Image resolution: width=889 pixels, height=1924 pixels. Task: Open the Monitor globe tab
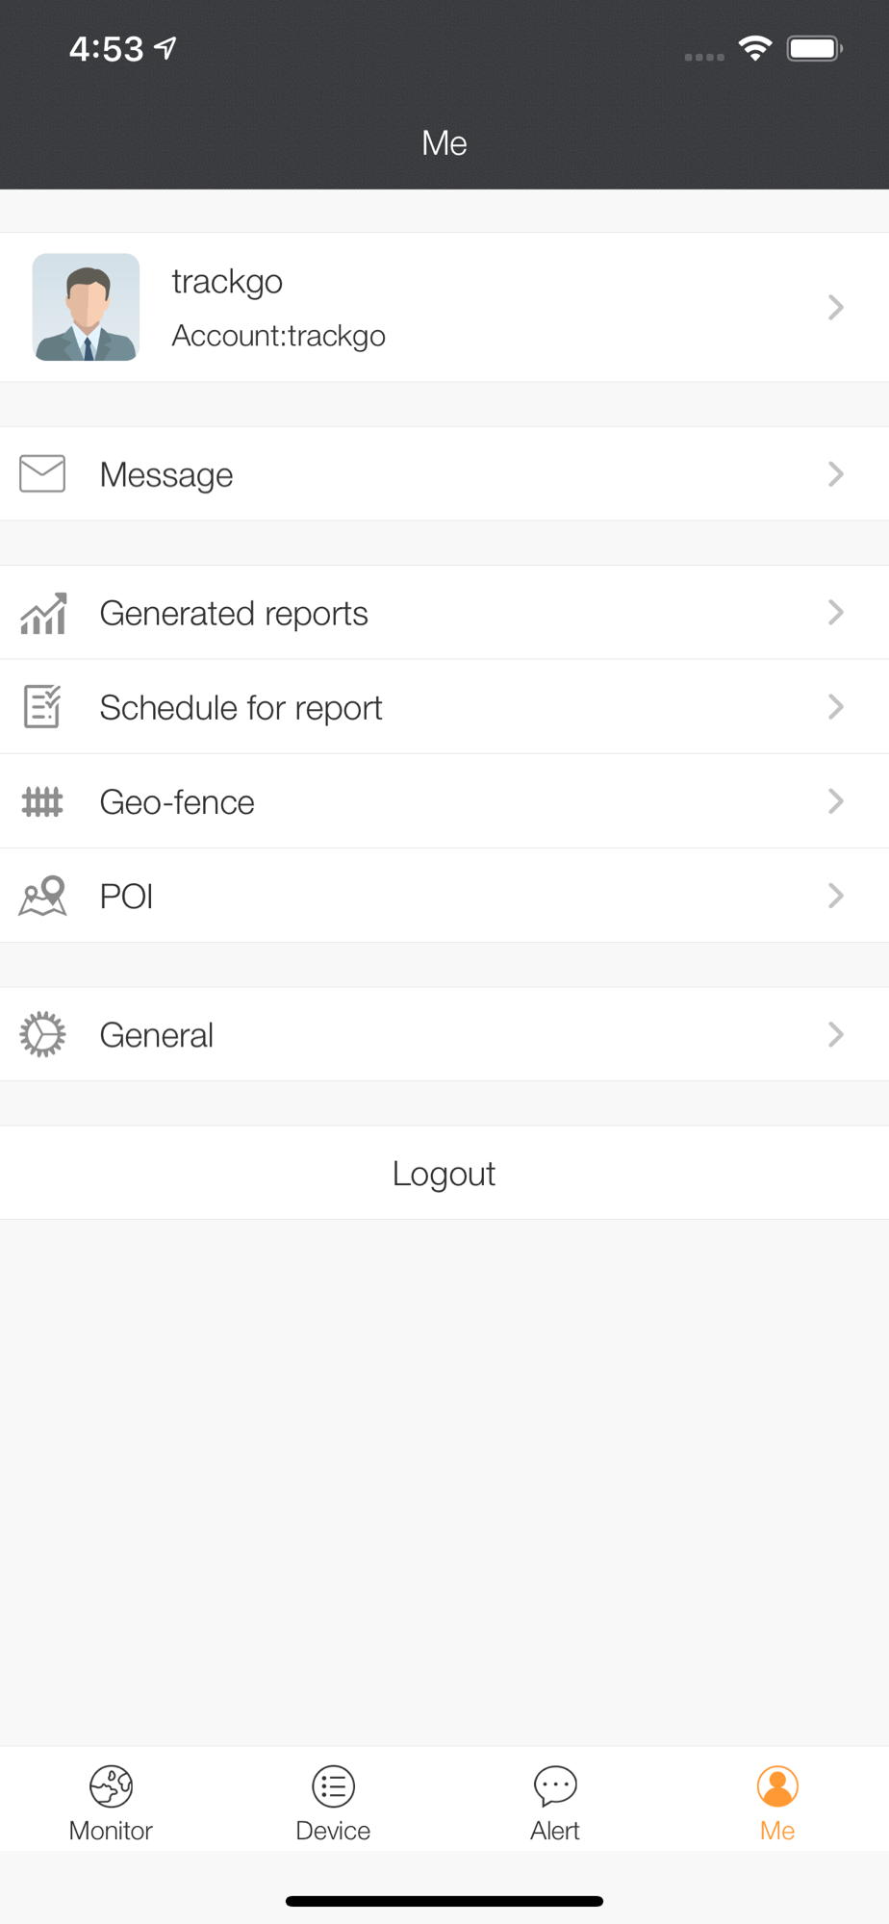tap(111, 1803)
